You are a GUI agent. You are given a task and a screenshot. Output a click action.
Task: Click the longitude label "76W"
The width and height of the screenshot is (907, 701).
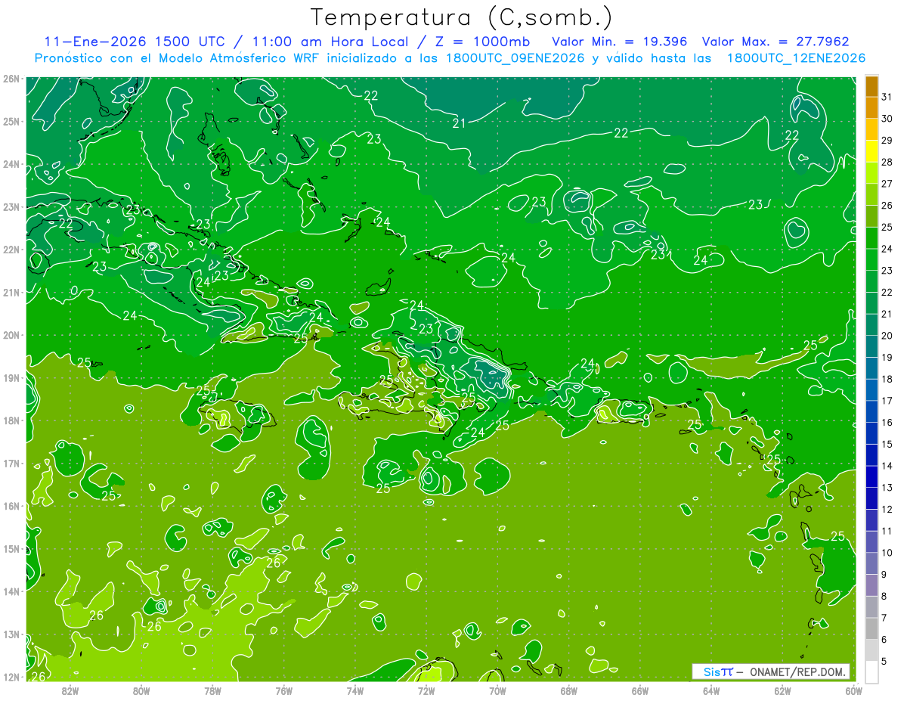284,690
